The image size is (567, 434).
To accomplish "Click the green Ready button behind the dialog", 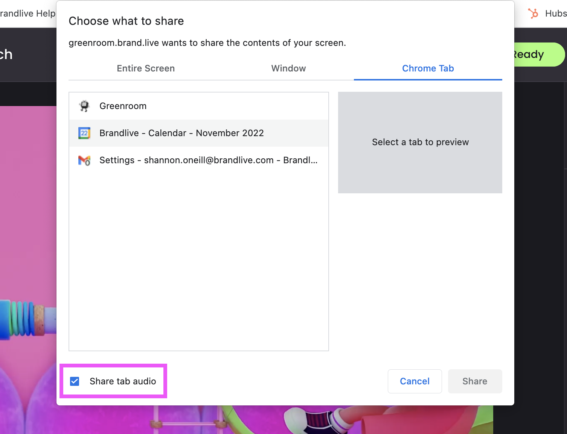I will [x=539, y=55].
